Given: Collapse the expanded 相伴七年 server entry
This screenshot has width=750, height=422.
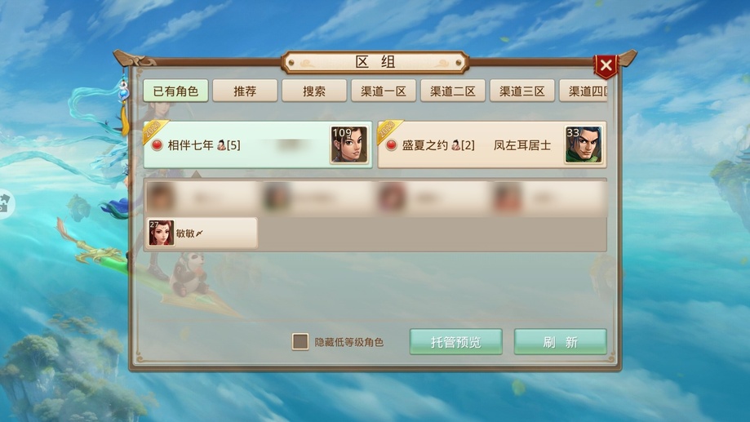Looking at the screenshot, I should coord(258,144).
